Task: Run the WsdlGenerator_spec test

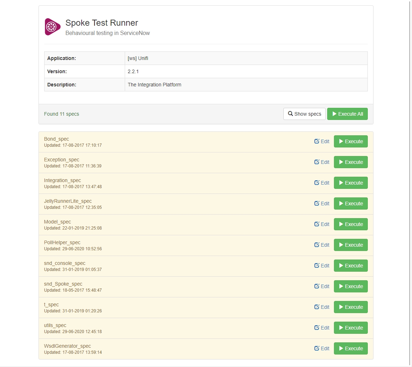Action: (x=350, y=348)
